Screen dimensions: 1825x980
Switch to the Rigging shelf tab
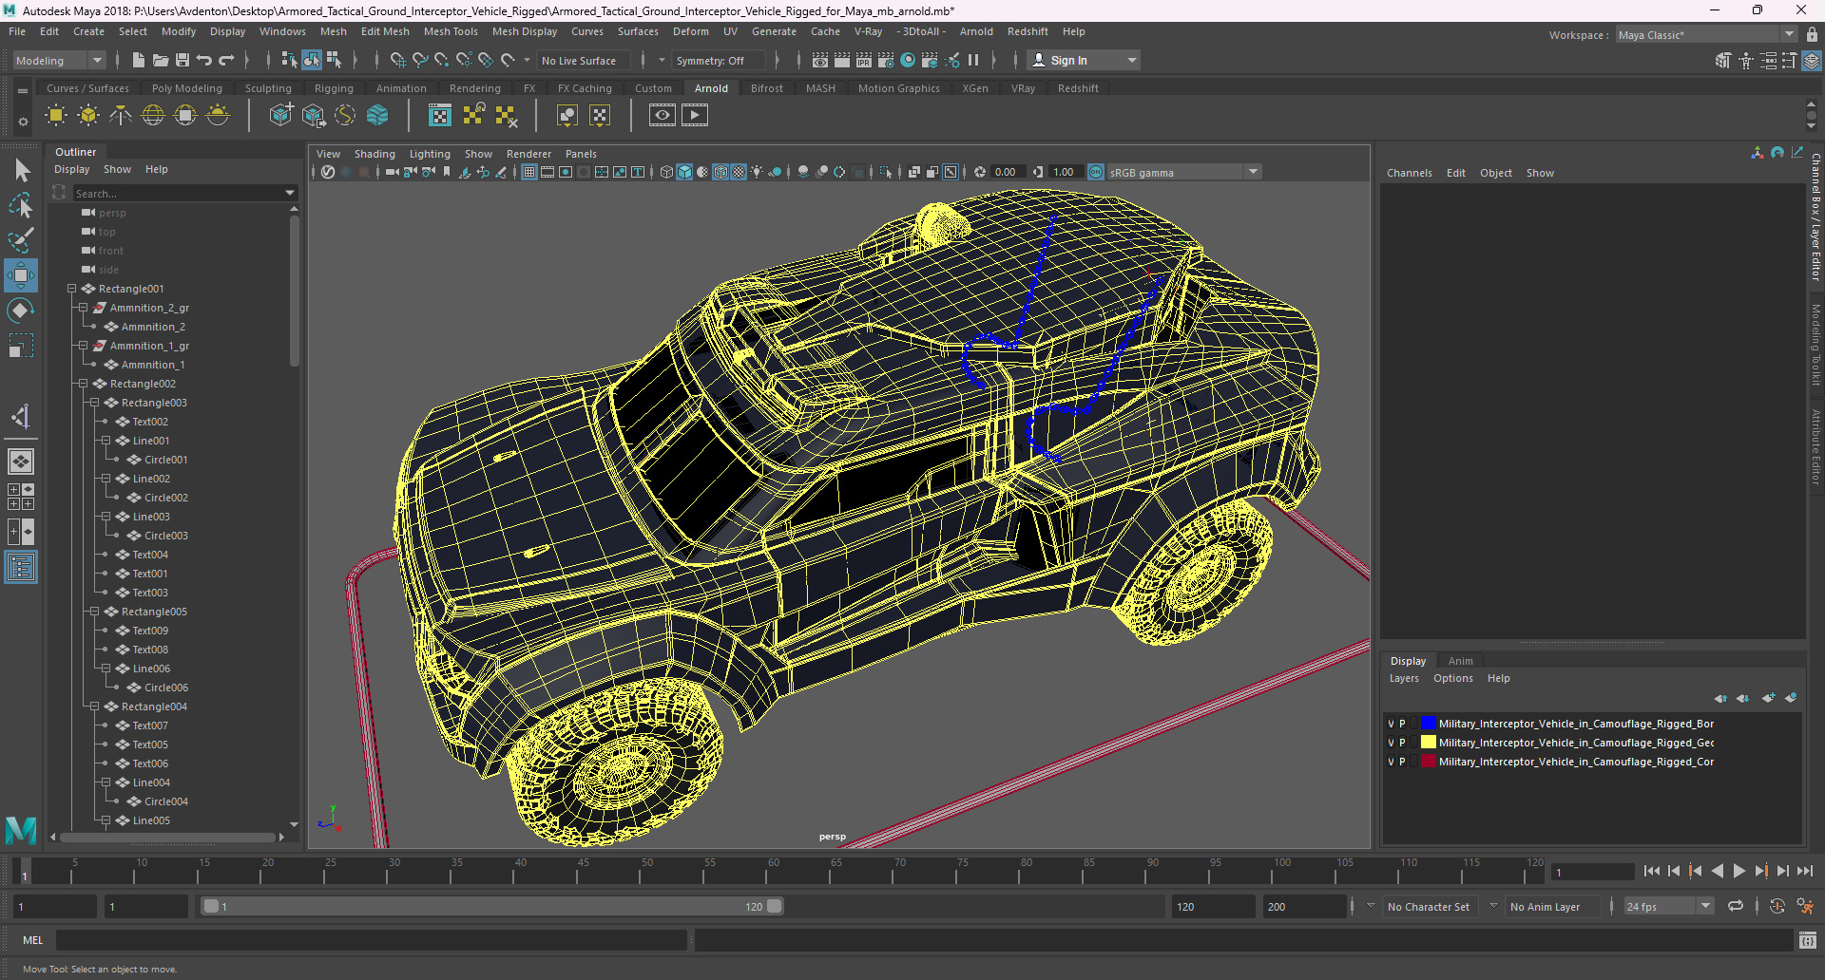(334, 88)
